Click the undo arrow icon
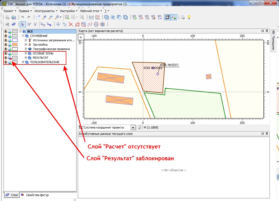Viewport: 279px width, 201px height. 22,17
